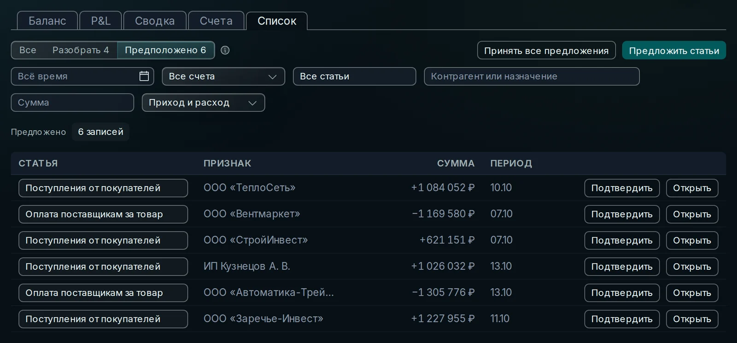Image resolution: width=737 pixels, height=343 pixels.
Task: Confirm the ООО «Заречье-Инвест» suggestion
Action: 622,319
